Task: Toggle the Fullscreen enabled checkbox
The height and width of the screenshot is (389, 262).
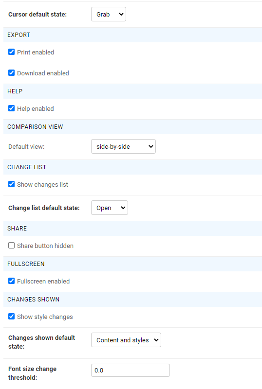Action: pos(11,281)
